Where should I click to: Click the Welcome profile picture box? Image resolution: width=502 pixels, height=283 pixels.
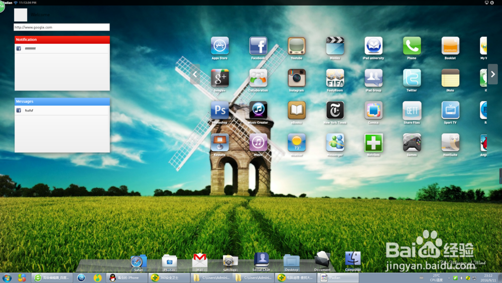point(21,15)
